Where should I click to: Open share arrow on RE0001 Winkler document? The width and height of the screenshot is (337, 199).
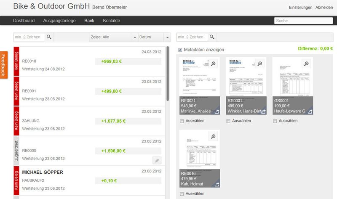(264, 111)
